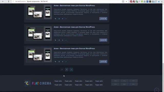Screen dimensions: 164x92
Task: Click the vertical page scrollbar thumb
Action: click(163, 77)
